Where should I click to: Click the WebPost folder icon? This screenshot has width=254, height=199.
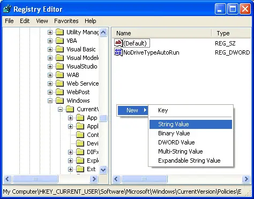[x=60, y=92]
